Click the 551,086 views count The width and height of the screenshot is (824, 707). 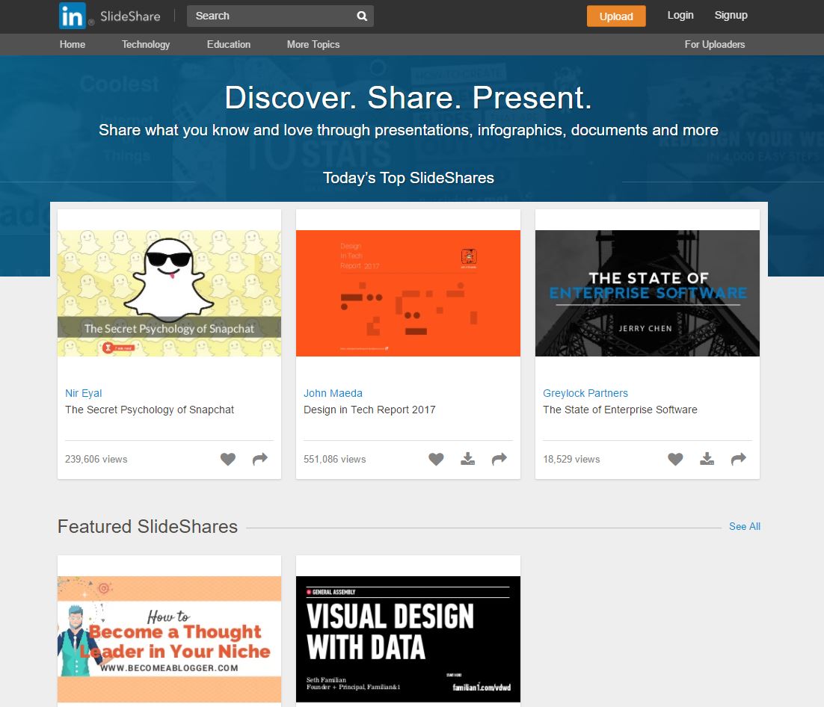coord(335,459)
